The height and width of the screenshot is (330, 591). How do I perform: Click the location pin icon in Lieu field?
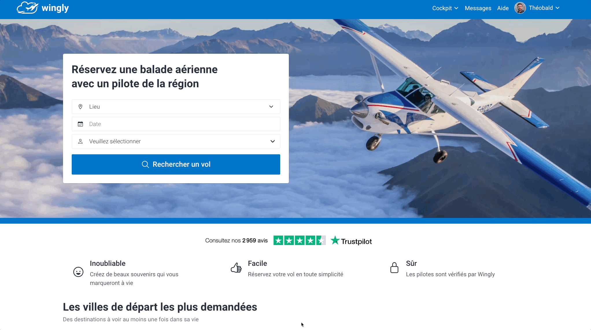tap(80, 107)
